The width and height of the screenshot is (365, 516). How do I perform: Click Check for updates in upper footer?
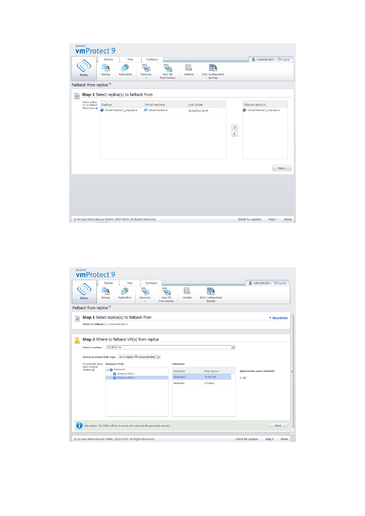[250, 219]
